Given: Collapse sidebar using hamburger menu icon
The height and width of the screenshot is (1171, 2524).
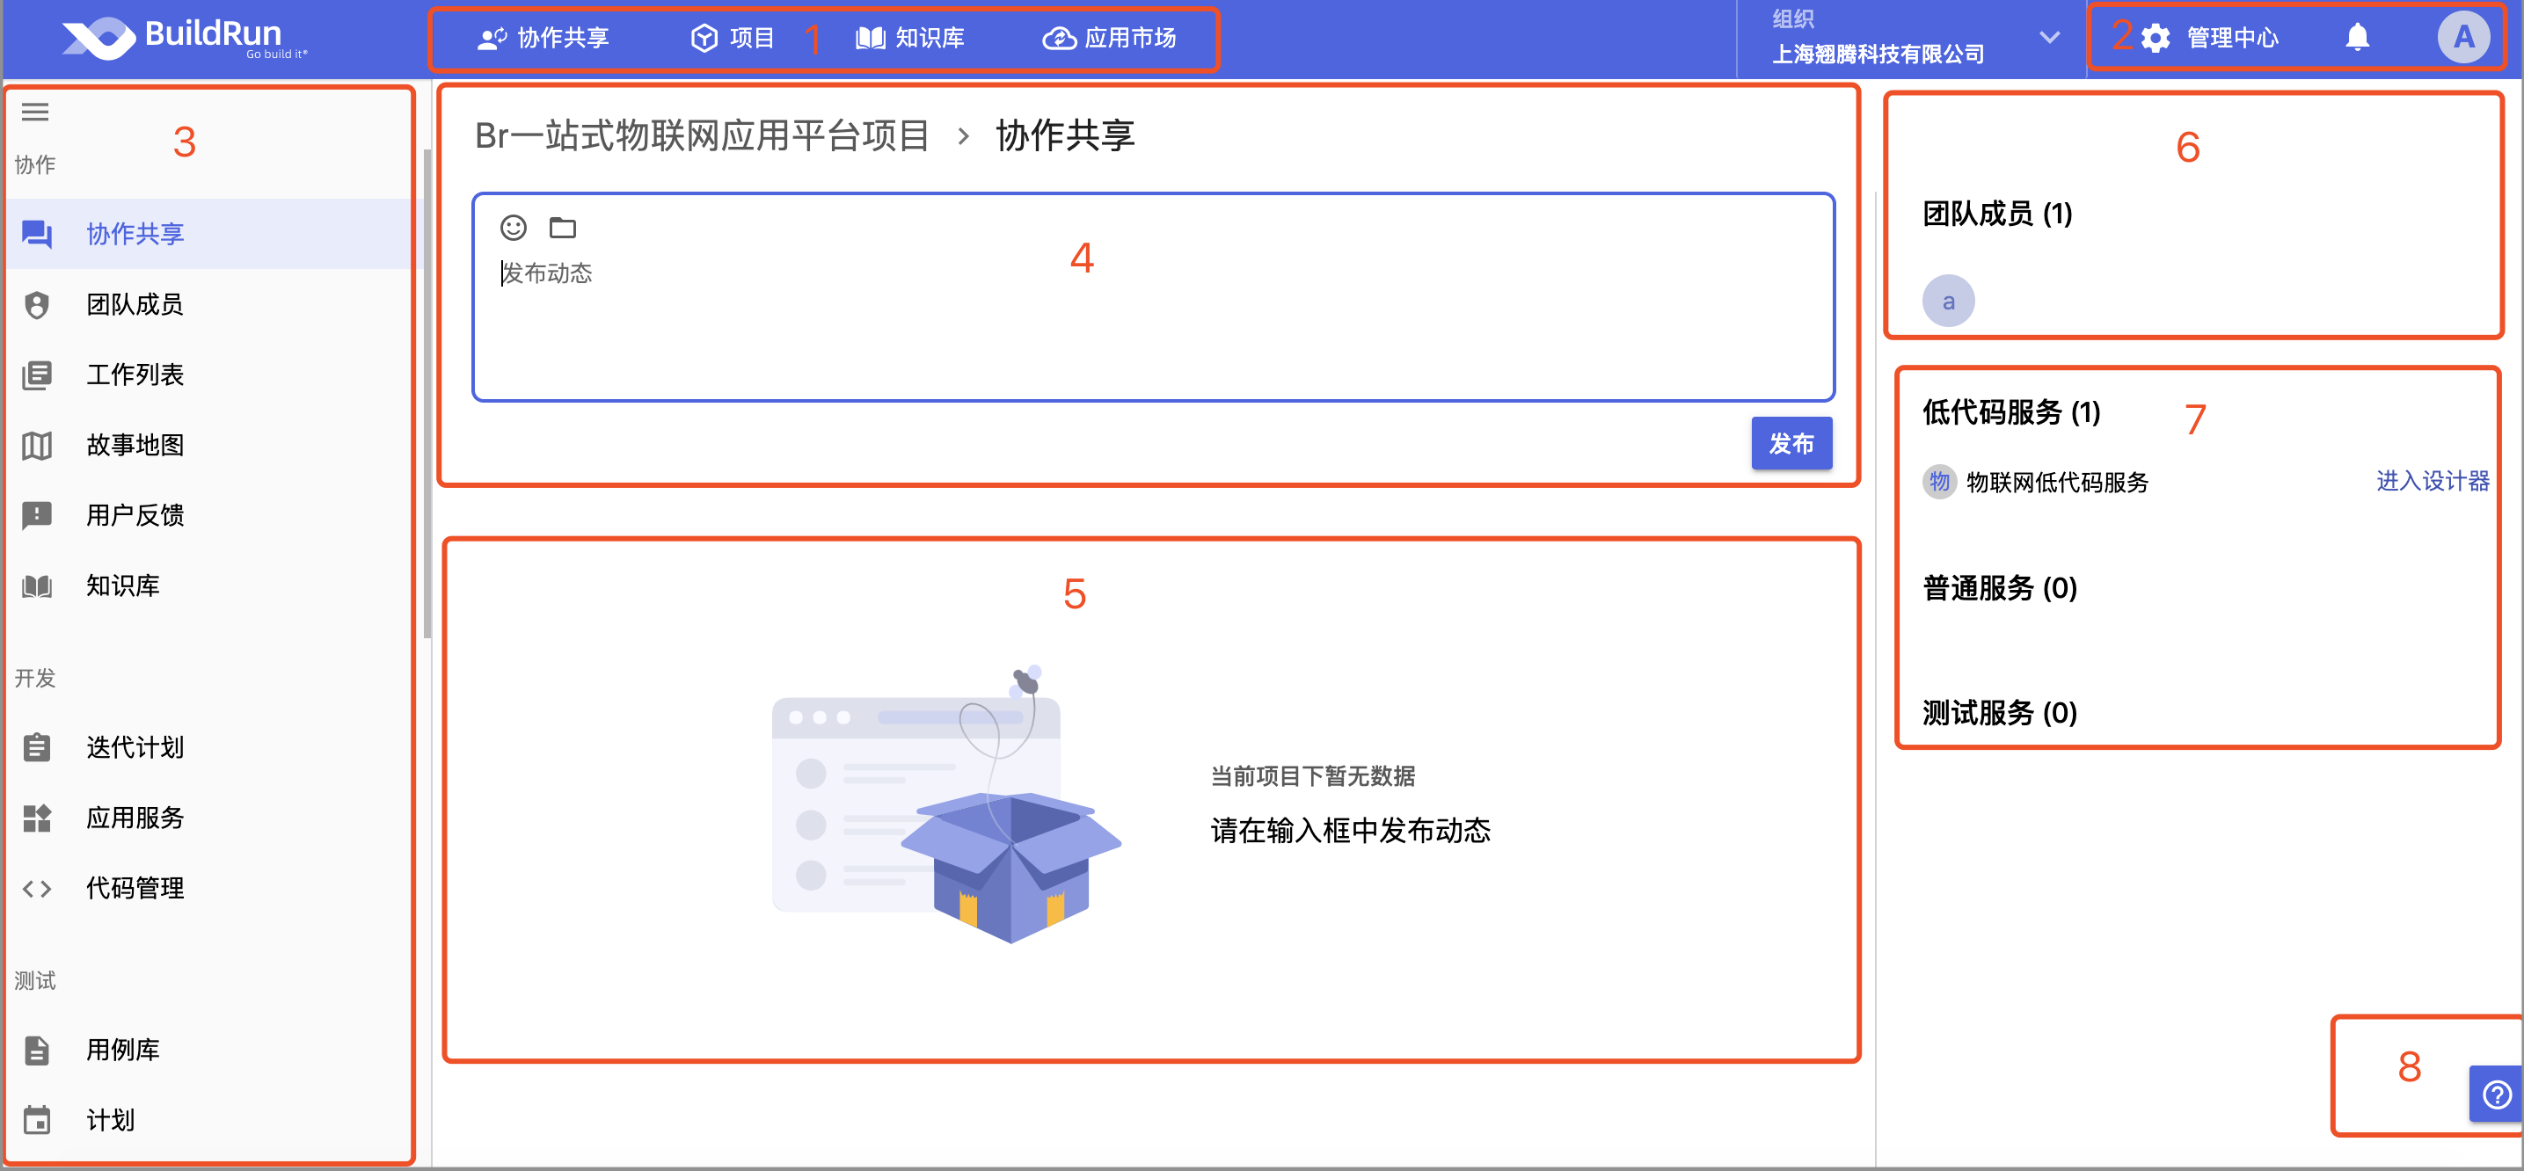Looking at the screenshot, I should point(35,112).
